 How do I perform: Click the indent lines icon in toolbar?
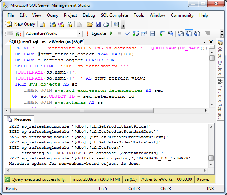[207, 33]
